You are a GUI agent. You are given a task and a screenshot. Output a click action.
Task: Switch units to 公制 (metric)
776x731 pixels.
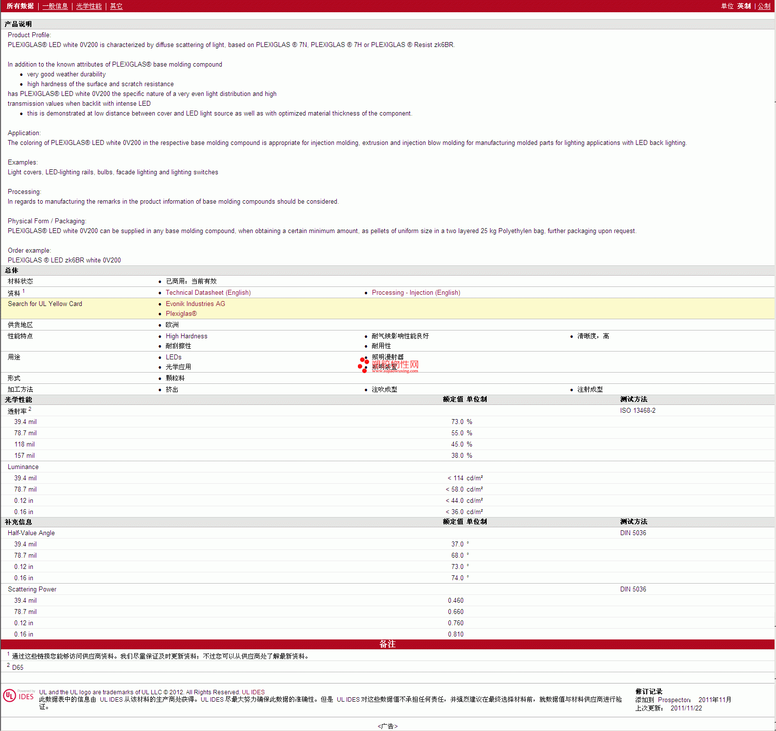764,6
